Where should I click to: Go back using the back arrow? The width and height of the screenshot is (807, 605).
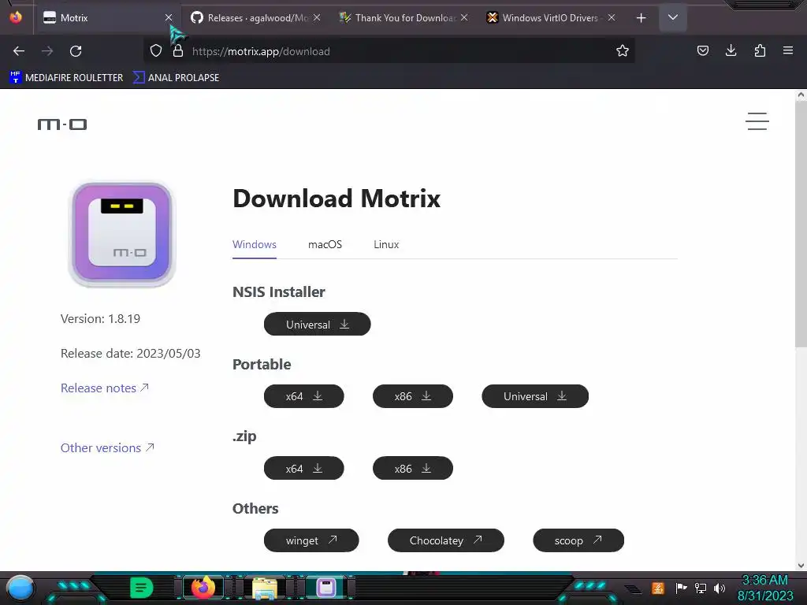click(19, 51)
